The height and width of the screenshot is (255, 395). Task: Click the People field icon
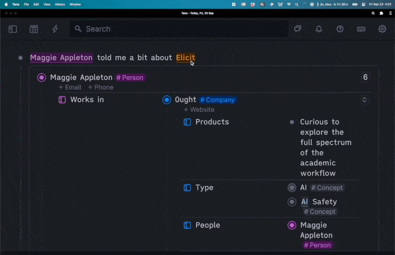click(187, 225)
